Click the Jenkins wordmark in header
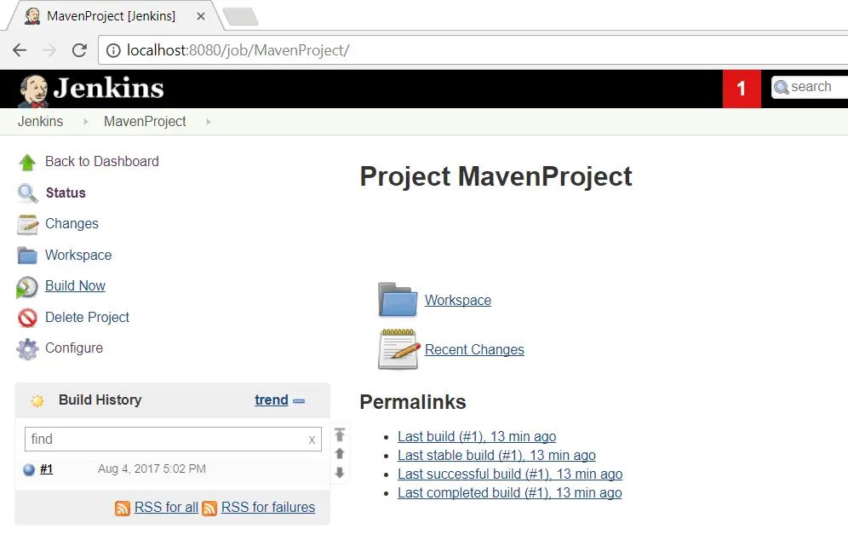848x552 pixels. tap(109, 89)
